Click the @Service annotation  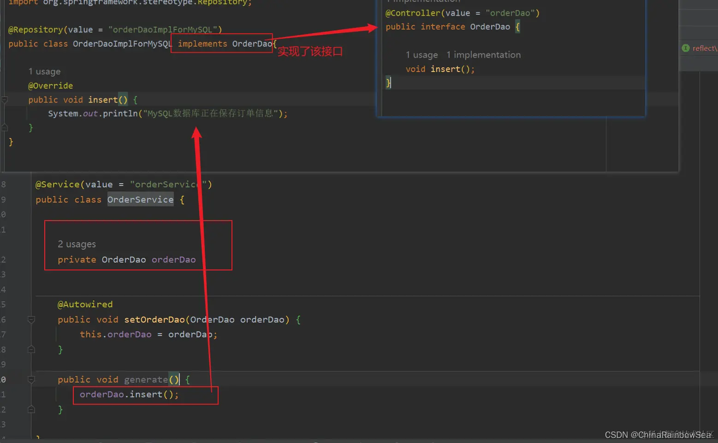tap(58, 185)
